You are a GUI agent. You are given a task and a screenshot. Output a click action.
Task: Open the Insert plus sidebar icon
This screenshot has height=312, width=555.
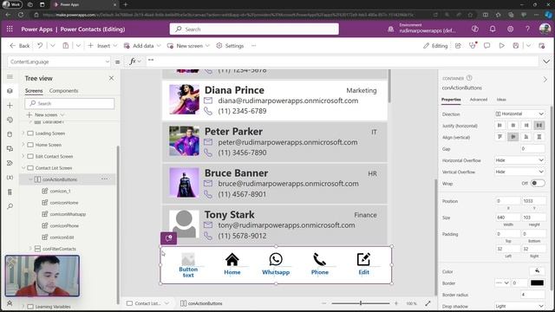[10, 105]
